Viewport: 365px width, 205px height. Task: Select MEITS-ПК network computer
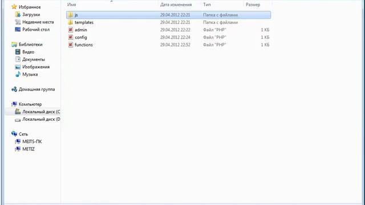32,141
